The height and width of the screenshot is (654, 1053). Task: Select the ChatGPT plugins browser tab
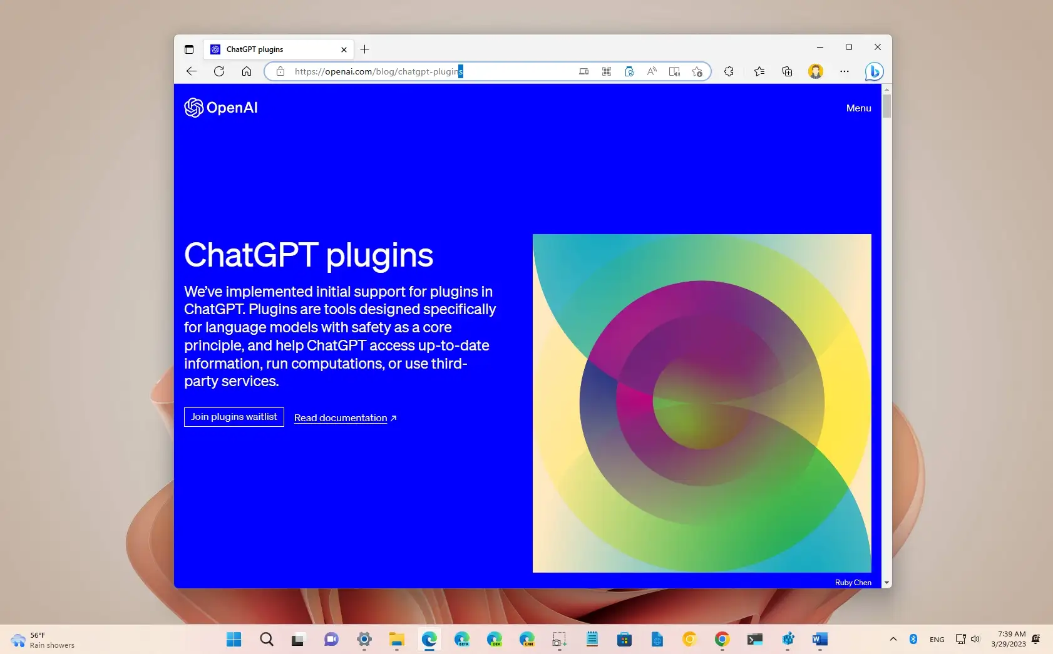(279, 49)
